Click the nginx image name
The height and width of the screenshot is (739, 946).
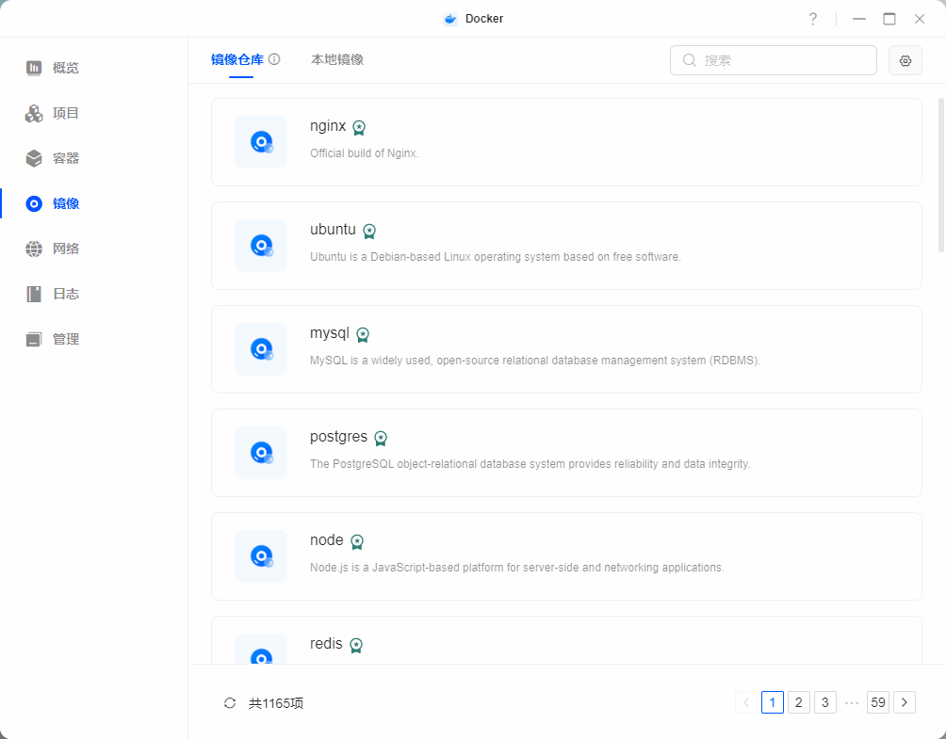328,126
